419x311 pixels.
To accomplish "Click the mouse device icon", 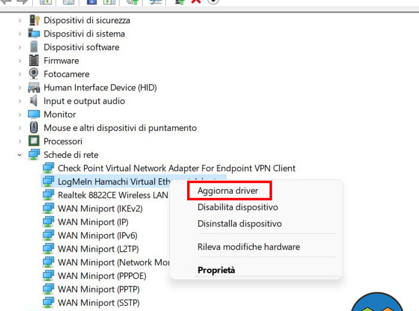I will 34,128.
